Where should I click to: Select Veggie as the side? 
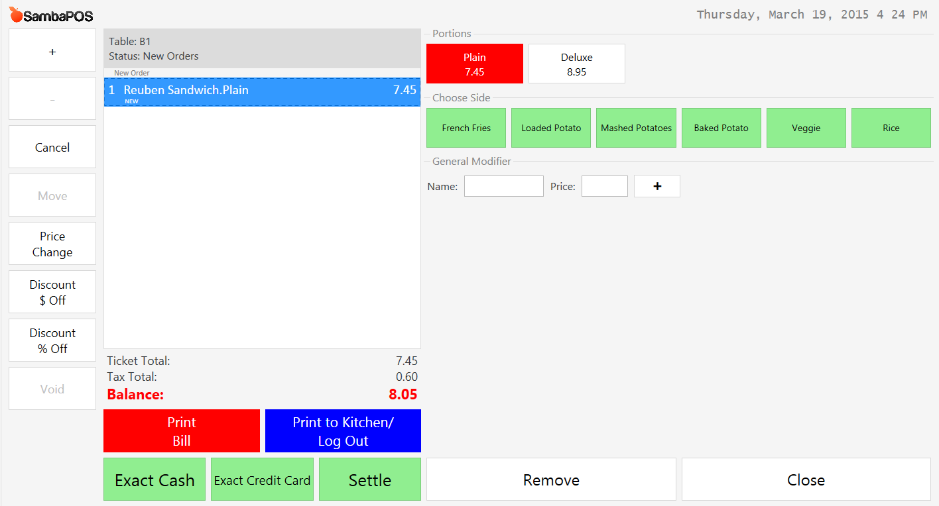pos(806,128)
